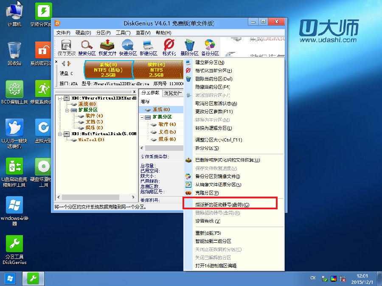Click the 快速分区 (Quick Partition) toolbar icon
Image resolution: width=382 pixels, height=286 pixels.
point(128,47)
